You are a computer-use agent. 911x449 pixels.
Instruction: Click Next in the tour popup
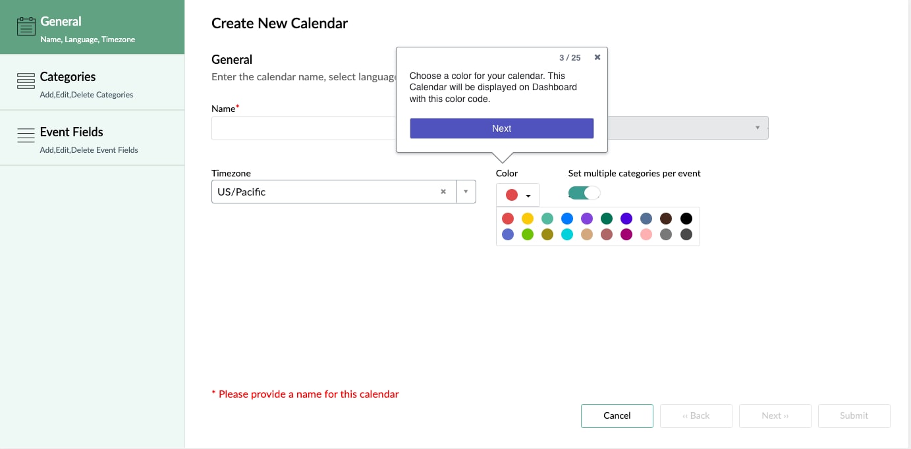(501, 128)
